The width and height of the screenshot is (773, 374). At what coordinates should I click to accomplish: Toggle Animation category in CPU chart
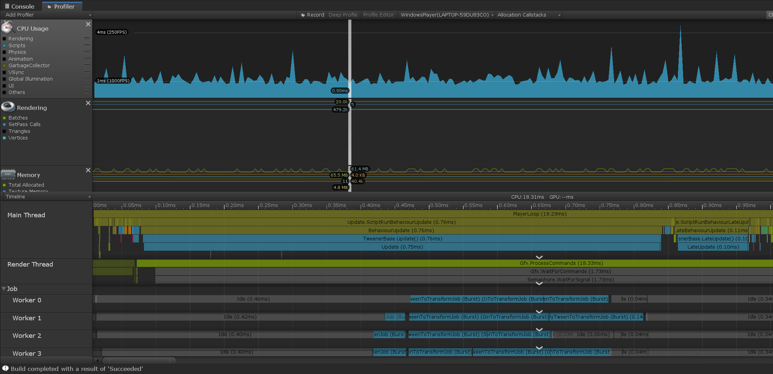coord(4,59)
